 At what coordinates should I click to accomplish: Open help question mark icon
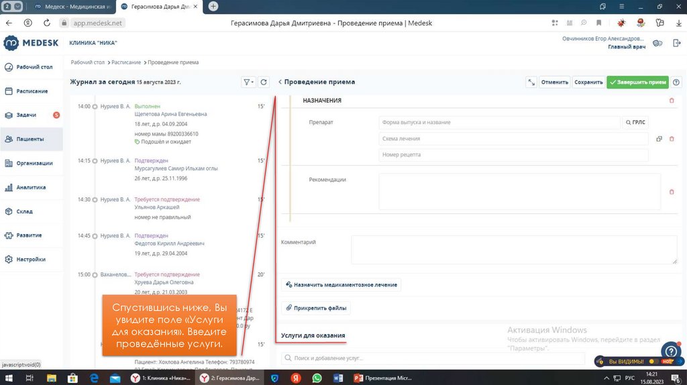click(676, 82)
